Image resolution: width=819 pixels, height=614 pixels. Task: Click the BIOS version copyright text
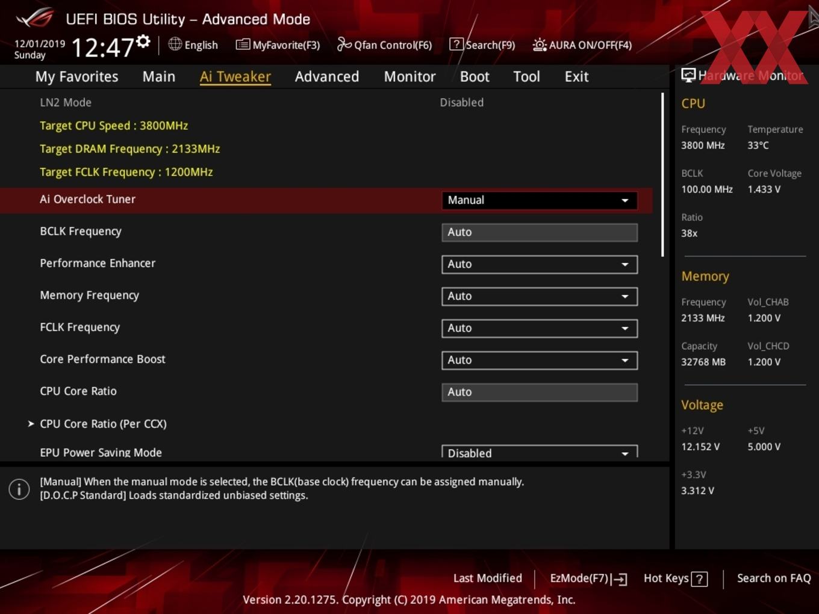click(x=409, y=600)
